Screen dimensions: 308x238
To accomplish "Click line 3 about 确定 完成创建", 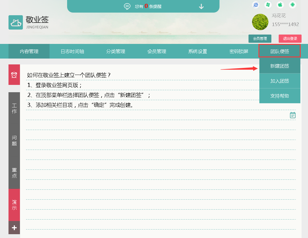I will (81, 105).
